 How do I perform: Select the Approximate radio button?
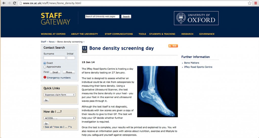pos(45,67)
